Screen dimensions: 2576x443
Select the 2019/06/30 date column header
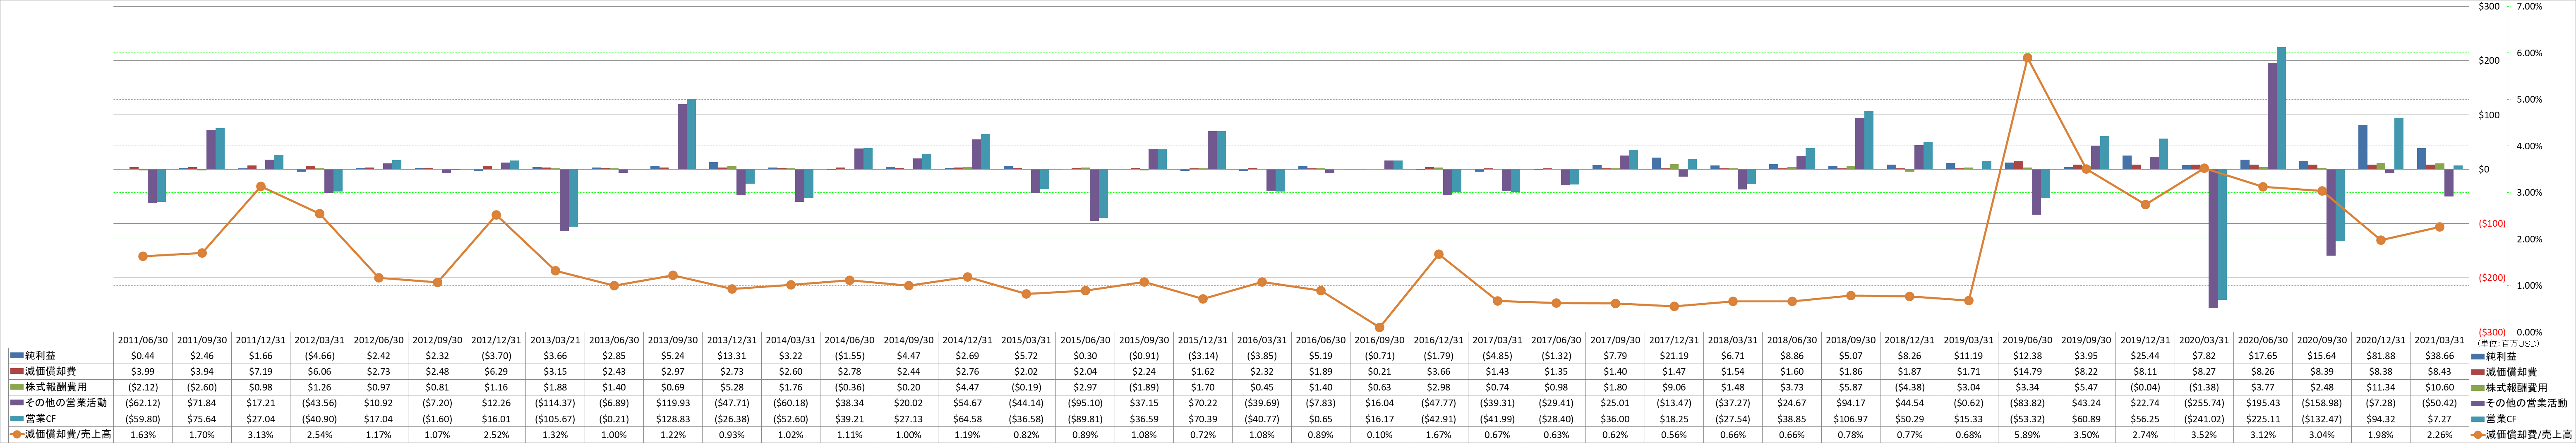[2027, 340]
